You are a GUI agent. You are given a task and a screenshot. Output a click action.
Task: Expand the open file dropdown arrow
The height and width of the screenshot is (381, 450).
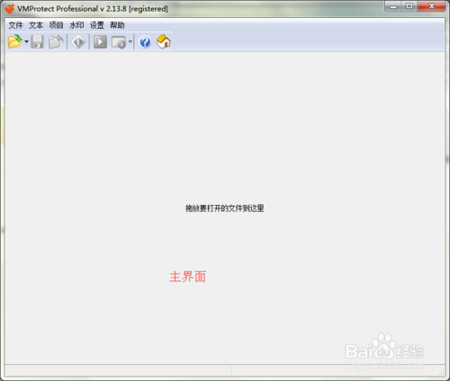26,41
